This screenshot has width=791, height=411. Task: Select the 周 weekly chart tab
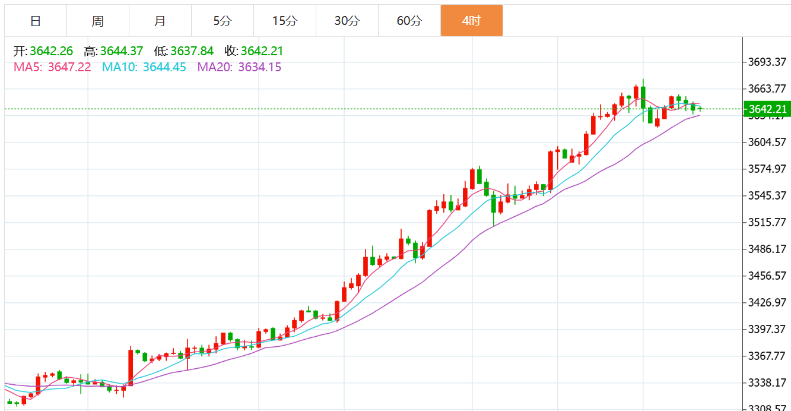tap(98, 21)
